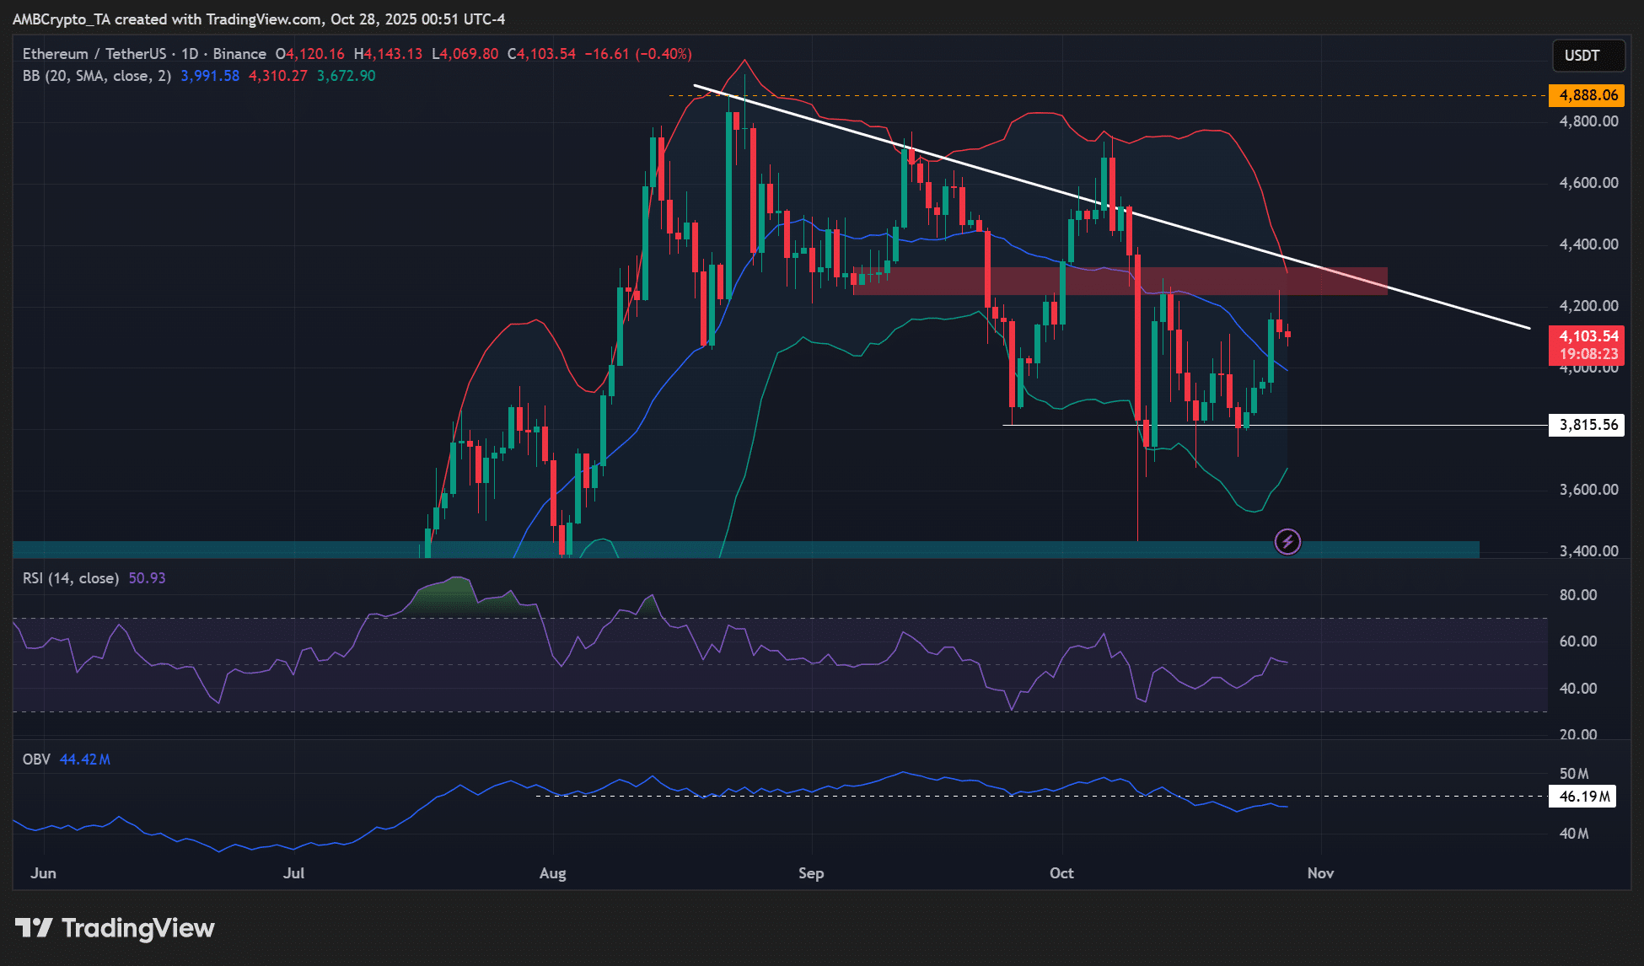Click the Nov label on time axis
Screen dimensions: 1644x966
pyautogui.click(x=1320, y=873)
